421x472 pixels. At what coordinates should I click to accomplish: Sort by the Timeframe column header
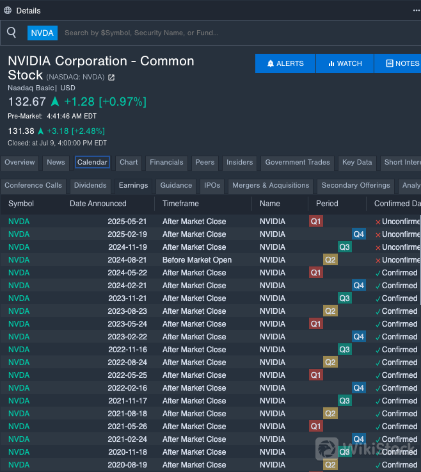[x=180, y=204]
